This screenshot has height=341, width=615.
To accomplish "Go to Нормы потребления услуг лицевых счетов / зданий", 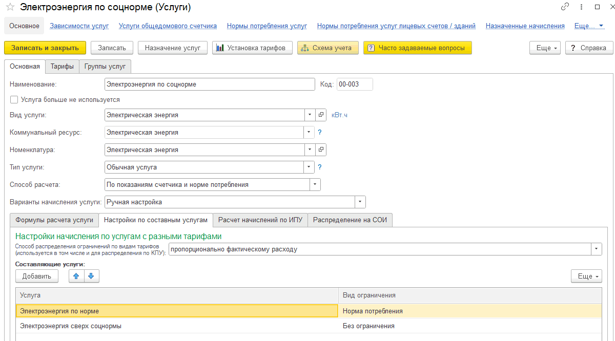I will [396, 26].
